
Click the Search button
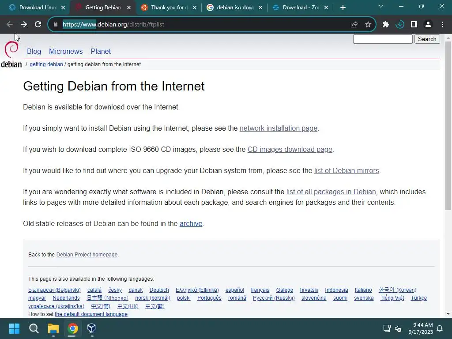427,39
